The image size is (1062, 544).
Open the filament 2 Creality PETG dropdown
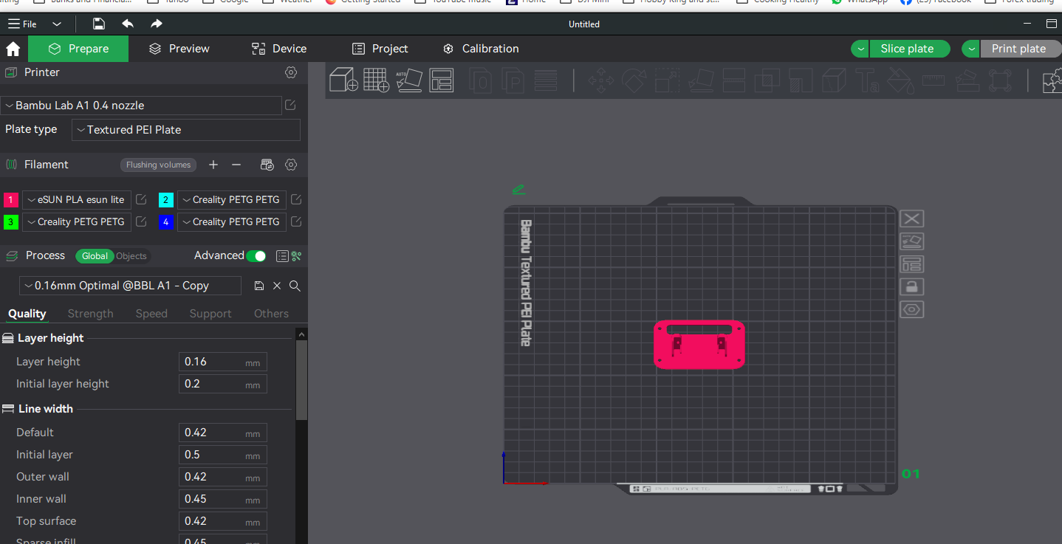pyautogui.click(x=232, y=199)
